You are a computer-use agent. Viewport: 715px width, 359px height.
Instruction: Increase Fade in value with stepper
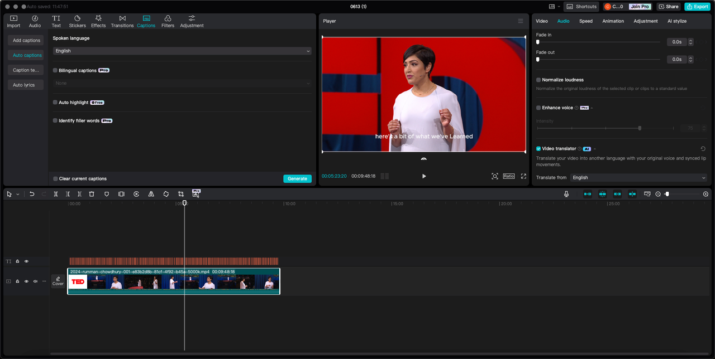click(x=691, y=40)
